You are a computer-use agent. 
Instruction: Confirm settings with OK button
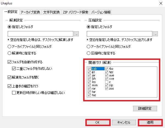(98, 123)
